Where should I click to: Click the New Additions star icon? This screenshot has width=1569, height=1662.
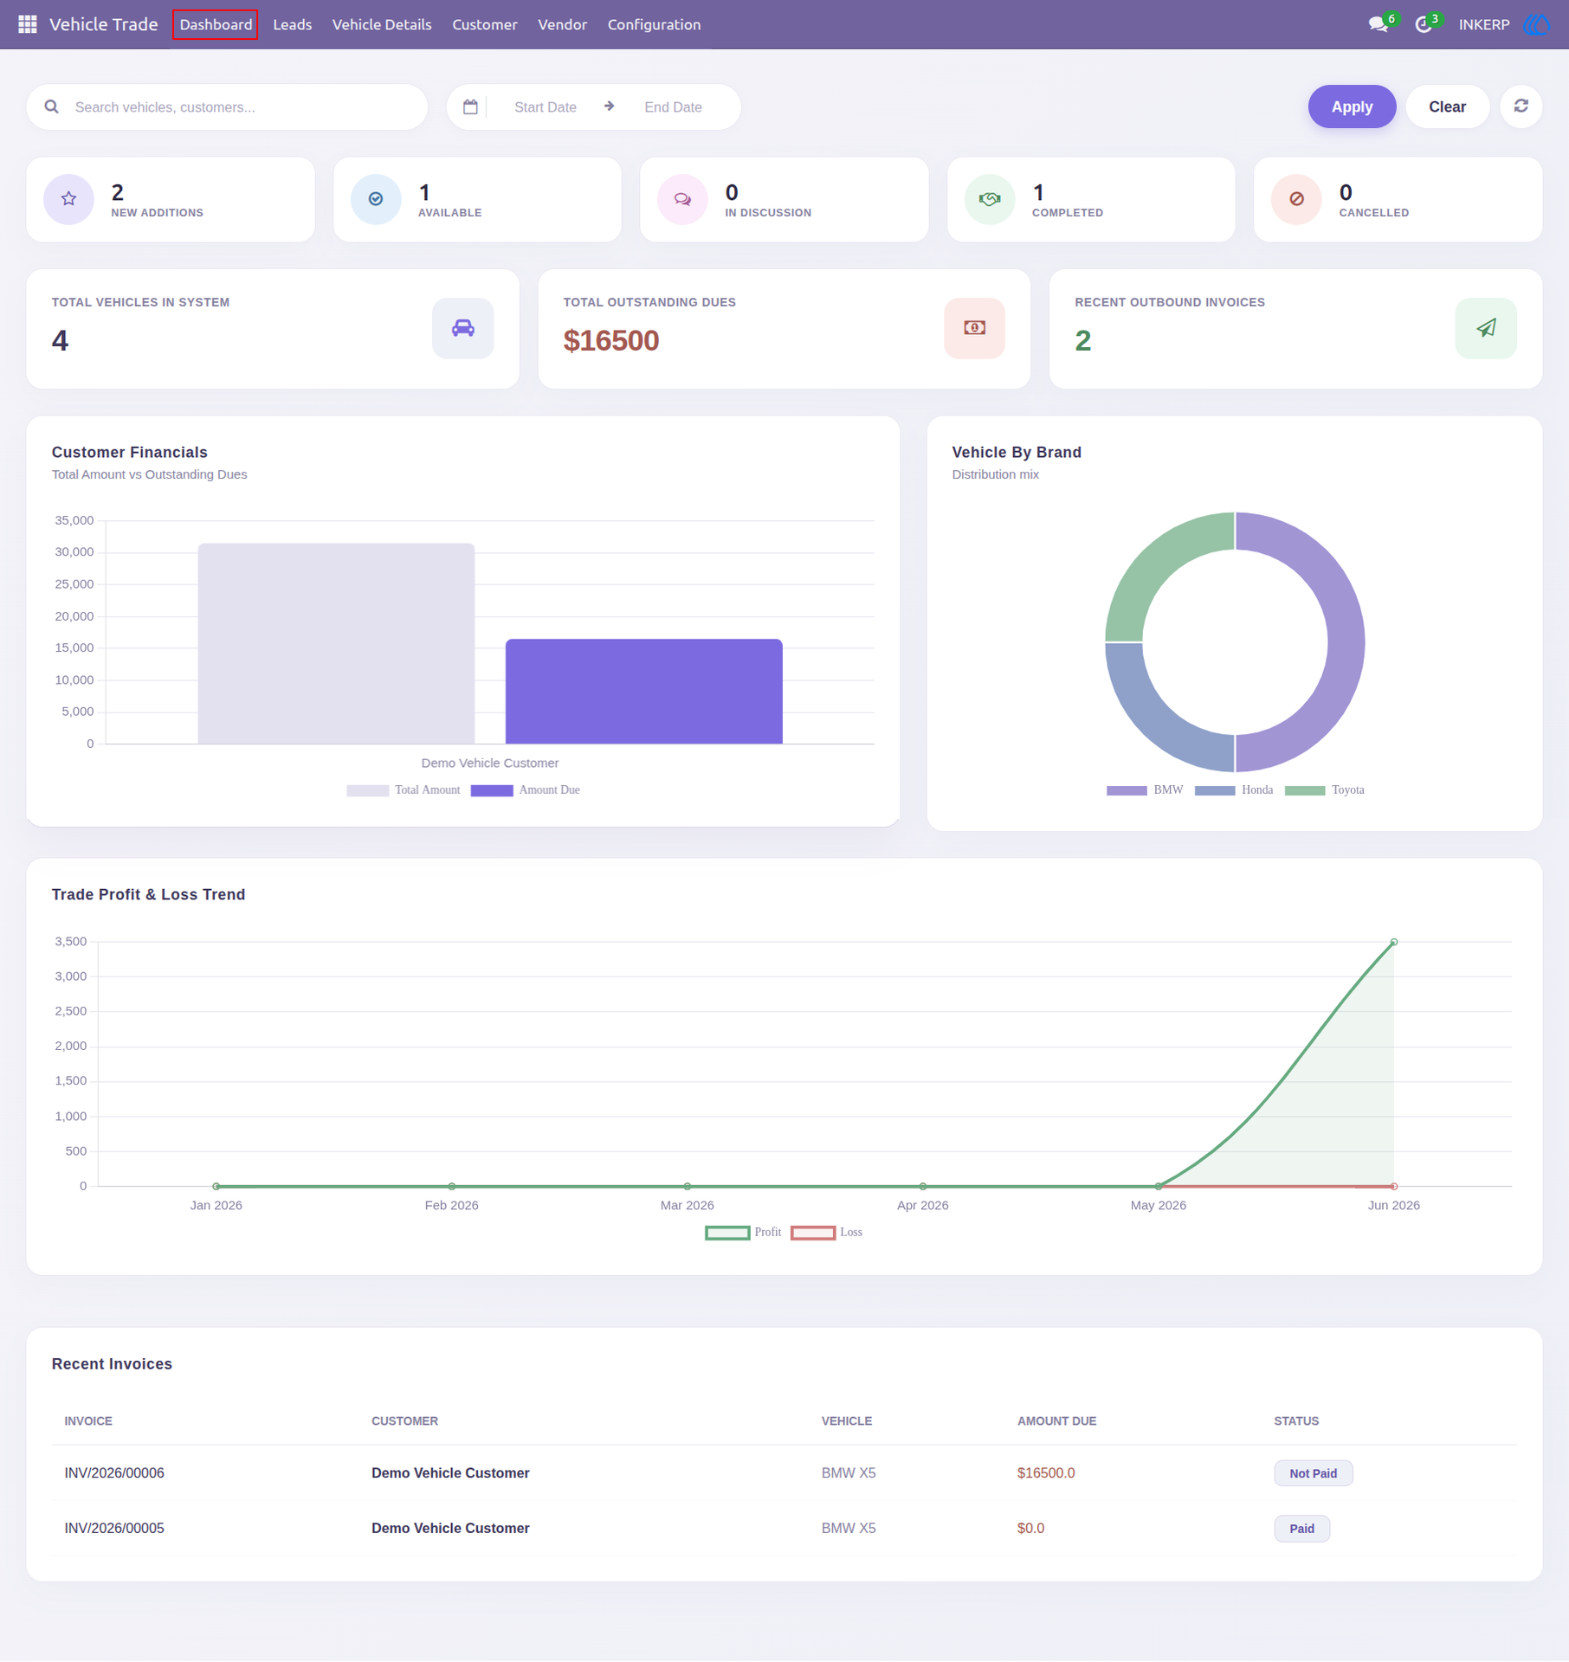[x=68, y=199]
